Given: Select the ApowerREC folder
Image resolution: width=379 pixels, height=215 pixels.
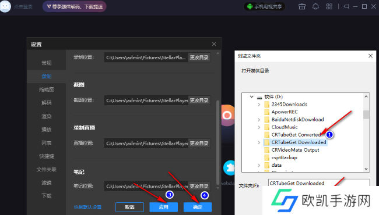Looking at the screenshot, I should click(x=285, y=112).
